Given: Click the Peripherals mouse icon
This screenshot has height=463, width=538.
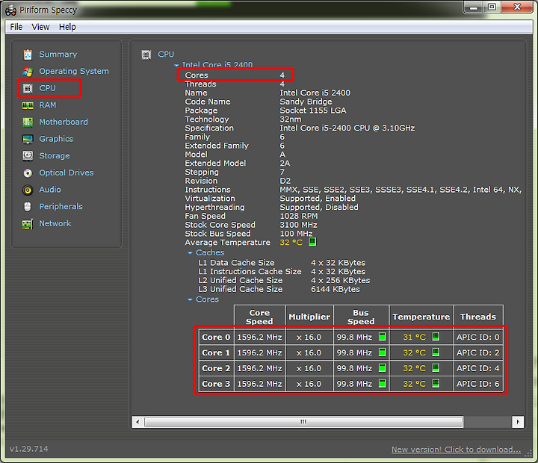Looking at the screenshot, I should coord(28,206).
